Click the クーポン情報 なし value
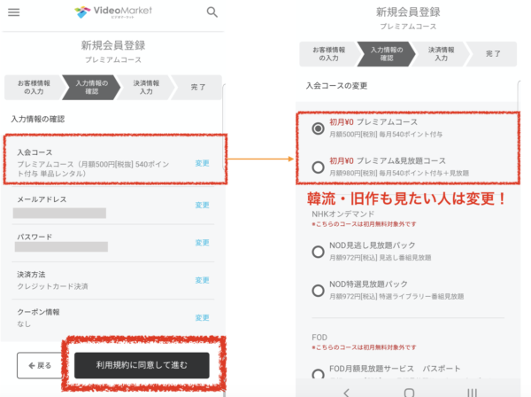 [24, 324]
